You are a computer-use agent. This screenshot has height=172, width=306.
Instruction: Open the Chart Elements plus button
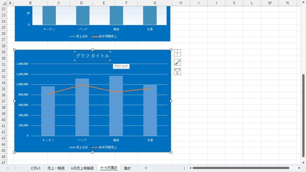point(178,53)
